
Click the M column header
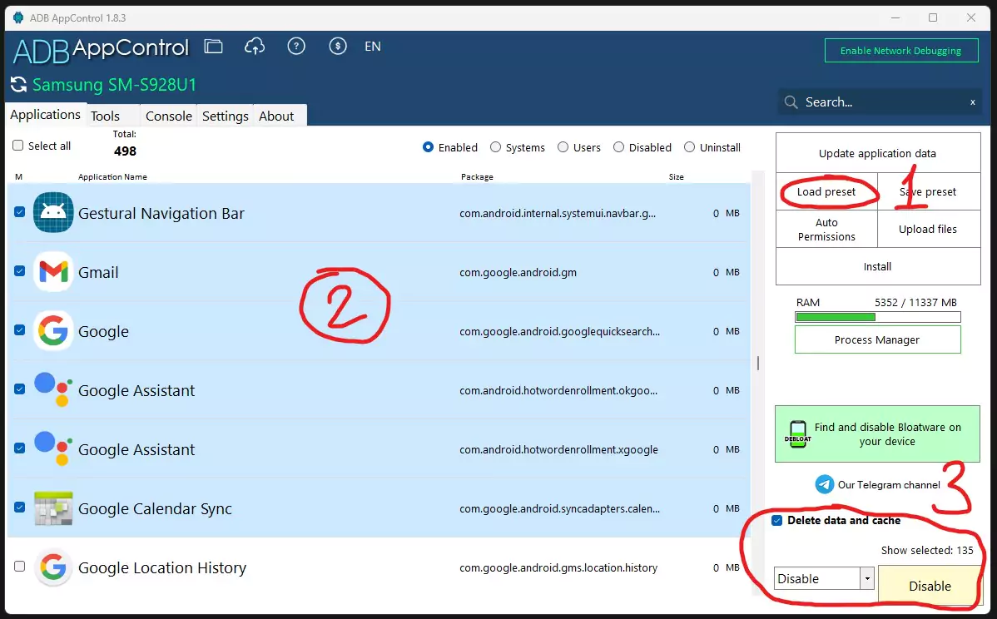coord(18,176)
